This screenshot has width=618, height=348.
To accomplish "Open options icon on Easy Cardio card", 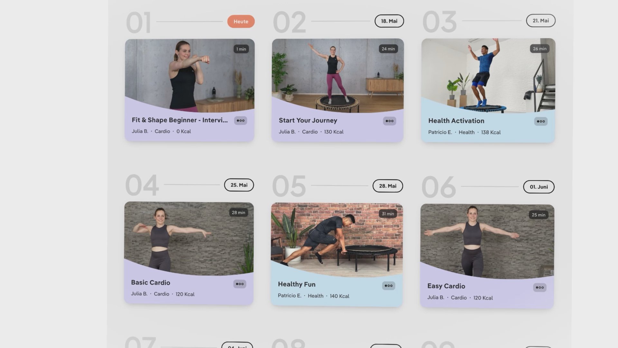I will (540, 287).
